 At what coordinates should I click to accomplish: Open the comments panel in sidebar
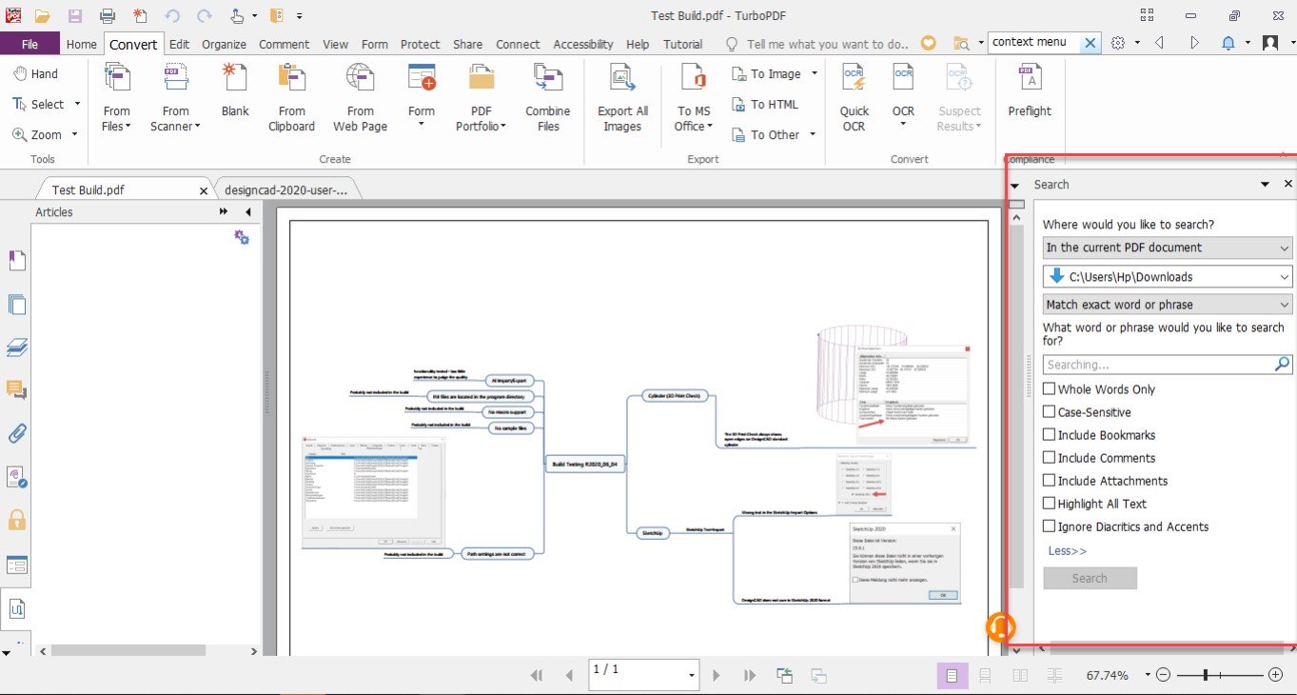click(16, 389)
